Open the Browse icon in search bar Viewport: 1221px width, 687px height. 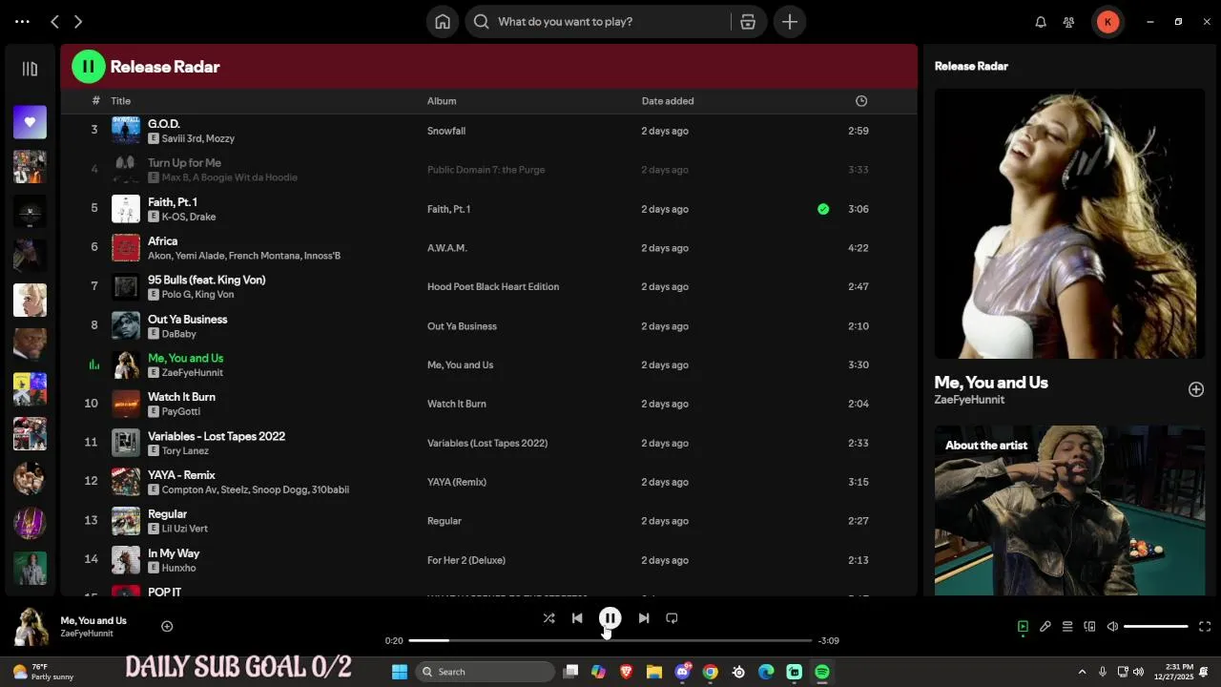click(748, 22)
